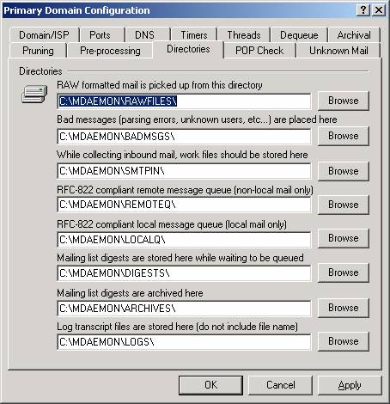Apply the directory changes

350,385
